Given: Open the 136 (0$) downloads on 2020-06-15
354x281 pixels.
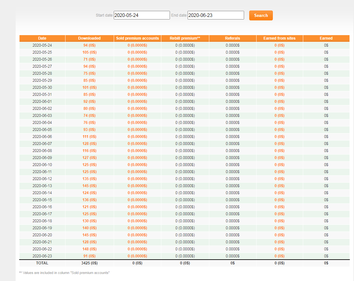Looking at the screenshot, I should [89, 200].
